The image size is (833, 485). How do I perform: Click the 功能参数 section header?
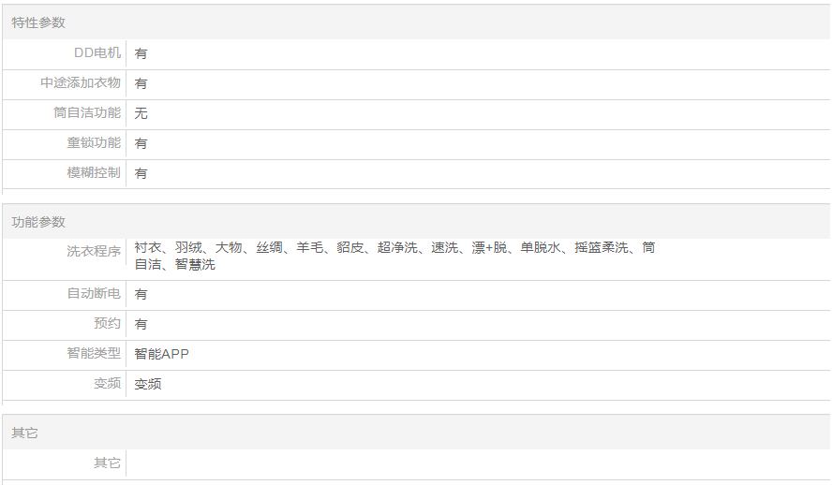coord(38,222)
